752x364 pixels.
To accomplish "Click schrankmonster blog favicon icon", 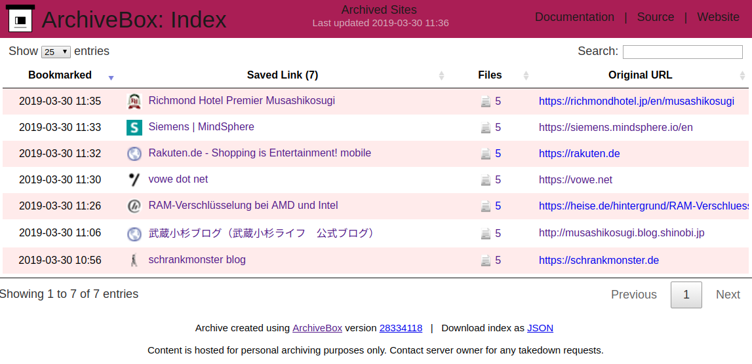I will [134, 260].
